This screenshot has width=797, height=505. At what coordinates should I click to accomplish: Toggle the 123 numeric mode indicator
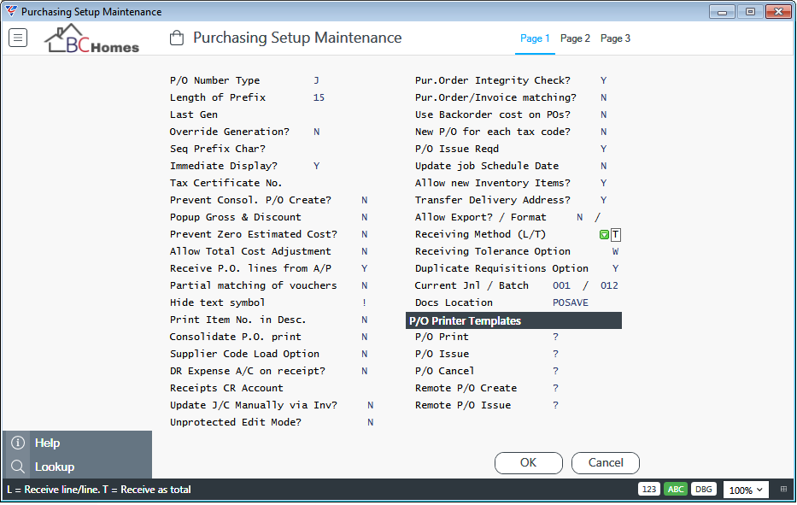(649, 490)
